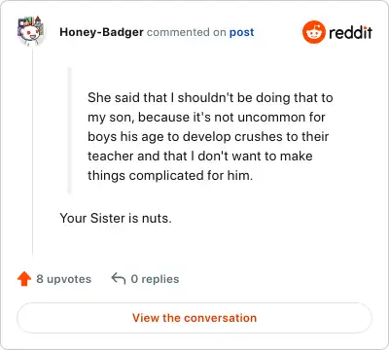Open the Reddit Snoo logo
The width and height of the screenshot is (389, 350).
coord(313,32)
